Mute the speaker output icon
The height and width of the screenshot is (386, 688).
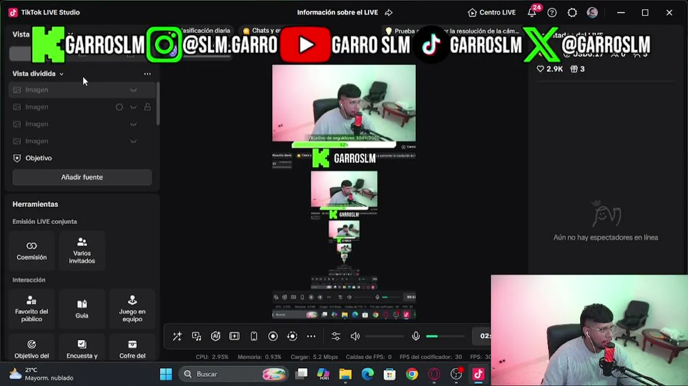pyautogui.click(x=355, y=336)
